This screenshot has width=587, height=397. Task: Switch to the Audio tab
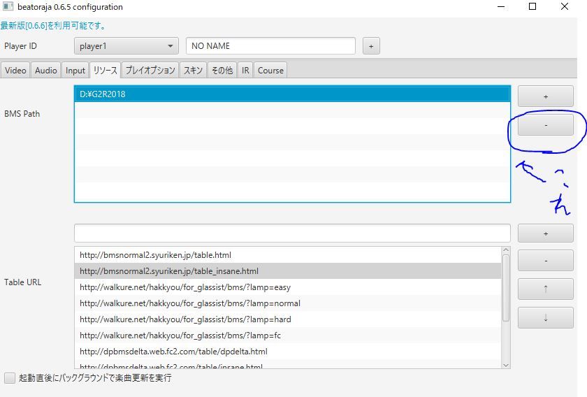[45, 71]
